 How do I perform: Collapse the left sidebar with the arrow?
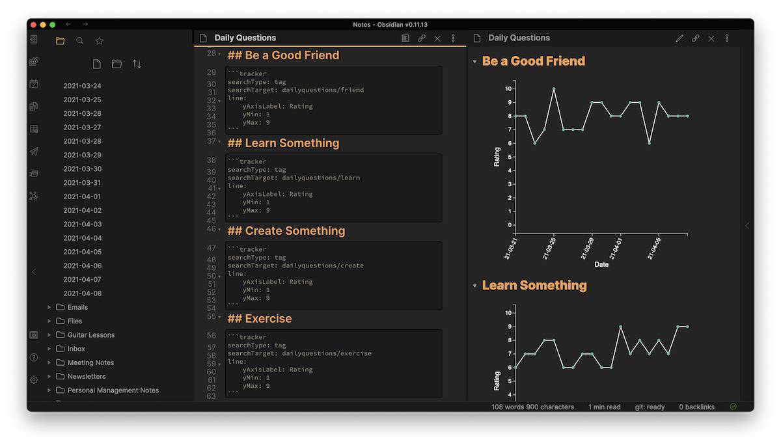coord(34,272)
